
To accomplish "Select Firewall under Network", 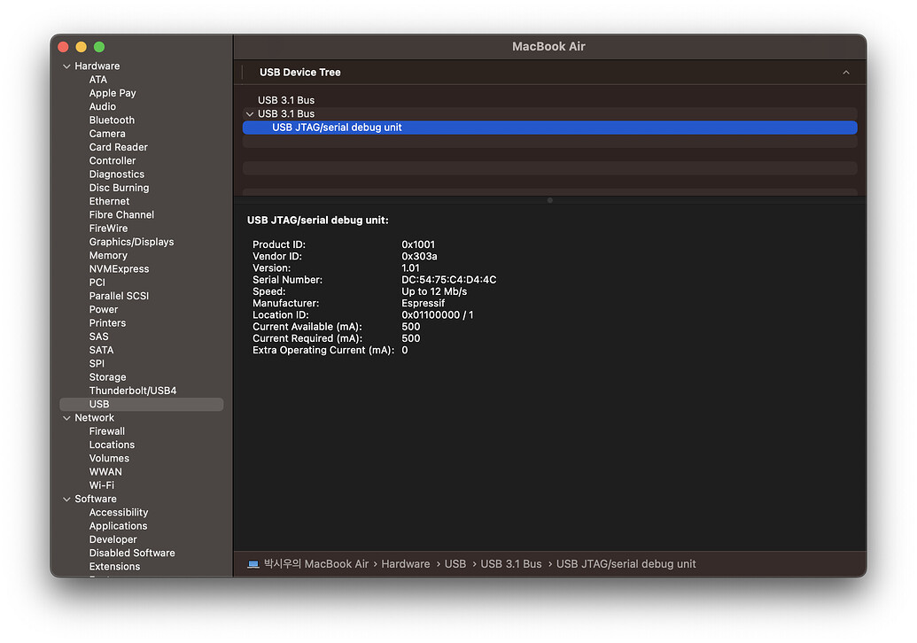I will pos(107,431).
